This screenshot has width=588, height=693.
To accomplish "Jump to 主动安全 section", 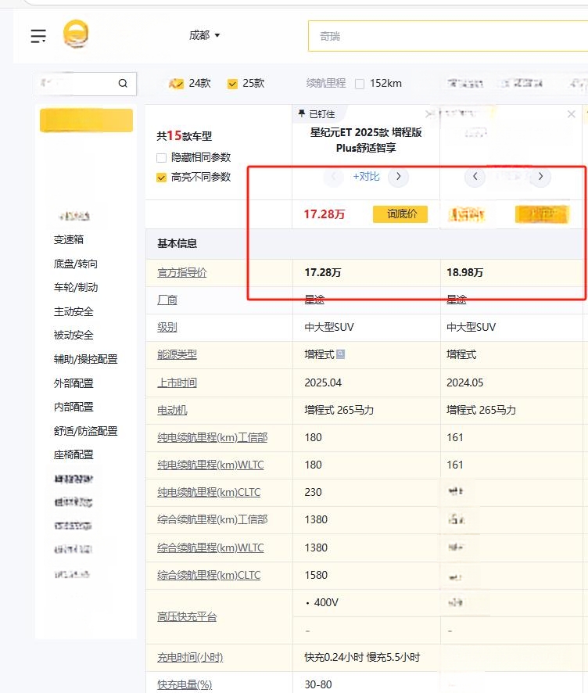I will click(x=73, y=311).
